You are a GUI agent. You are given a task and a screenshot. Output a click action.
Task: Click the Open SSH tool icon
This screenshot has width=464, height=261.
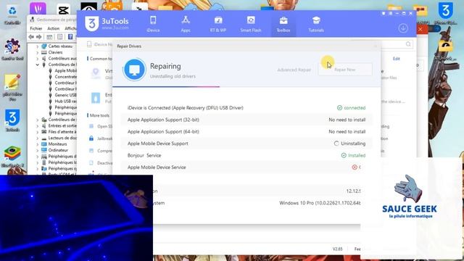click(91, 126)
